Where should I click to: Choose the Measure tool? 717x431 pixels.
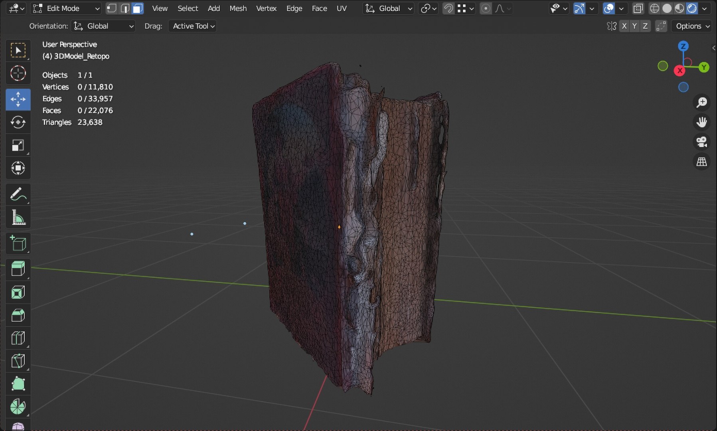(18, 217)
